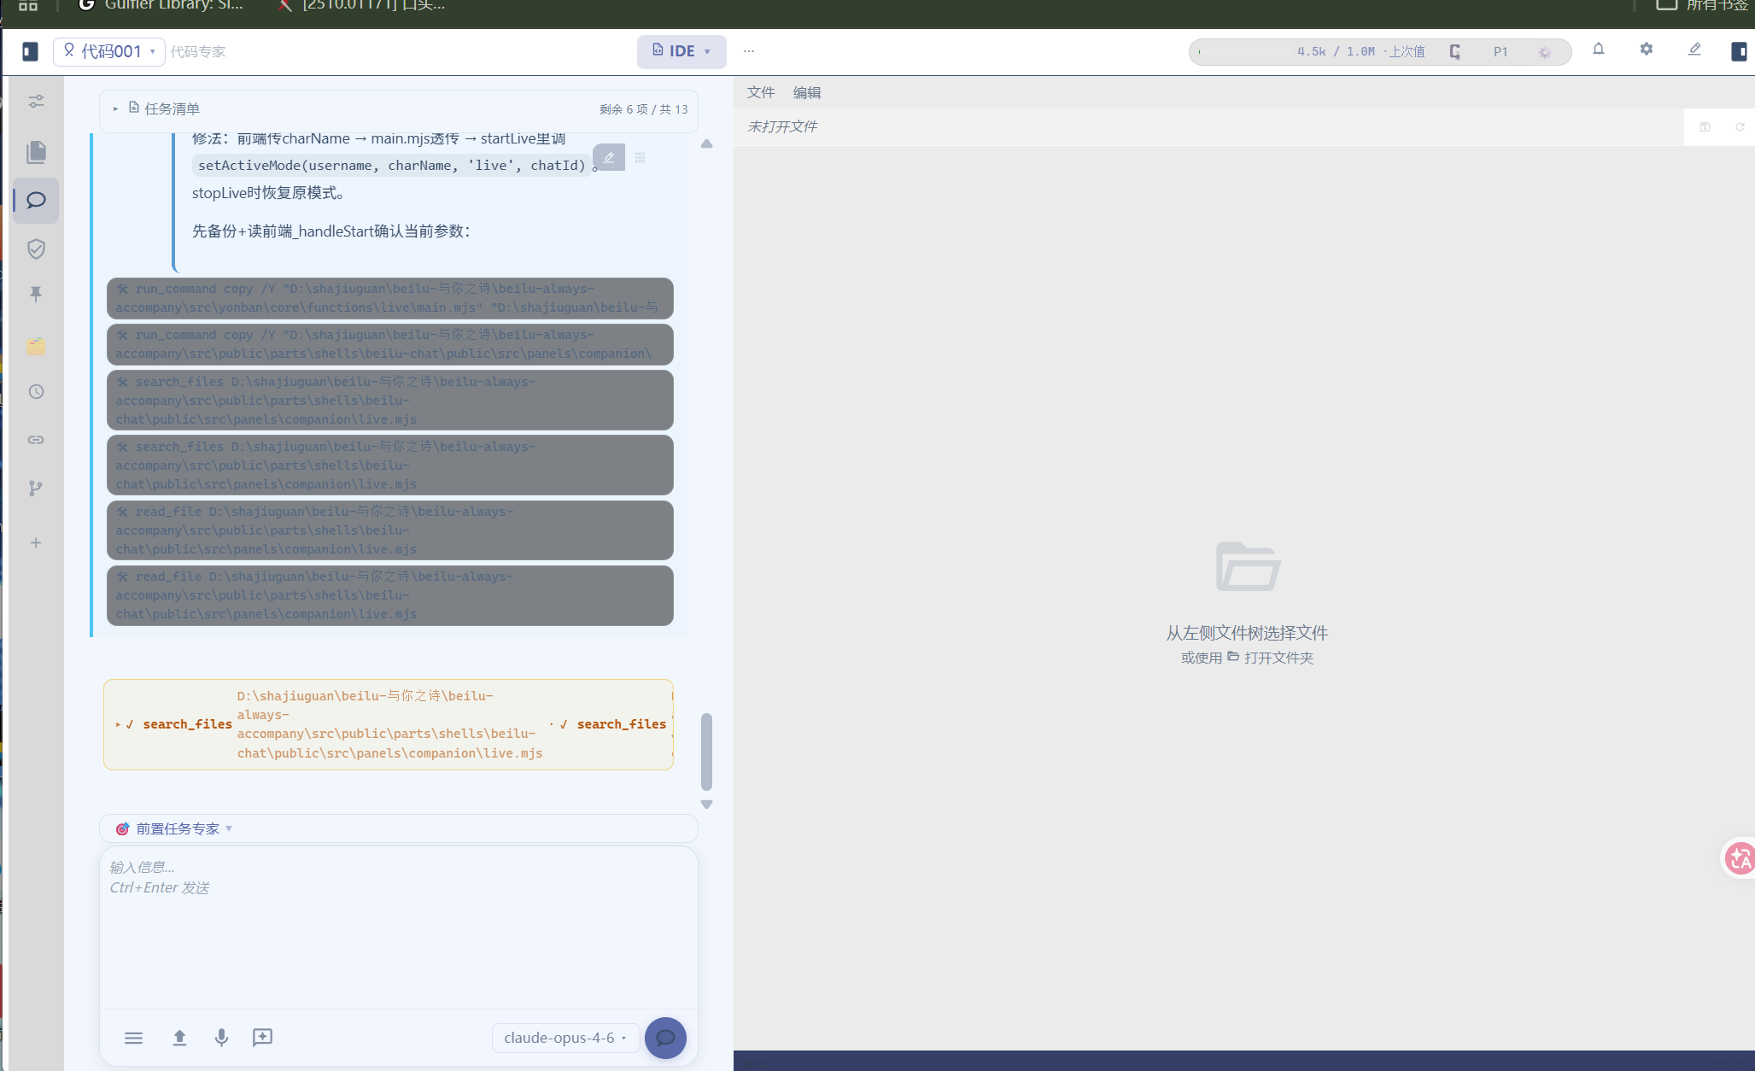Image resolution: width=1755 pixels, height=1071 pixels.
Task: Open the 代码001 agent dropdown
Action: coord(109,51)
